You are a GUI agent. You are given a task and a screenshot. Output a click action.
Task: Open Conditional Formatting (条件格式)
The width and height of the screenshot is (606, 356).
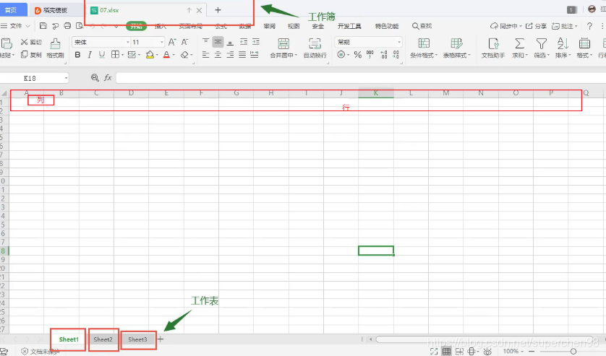click(424, 48)
